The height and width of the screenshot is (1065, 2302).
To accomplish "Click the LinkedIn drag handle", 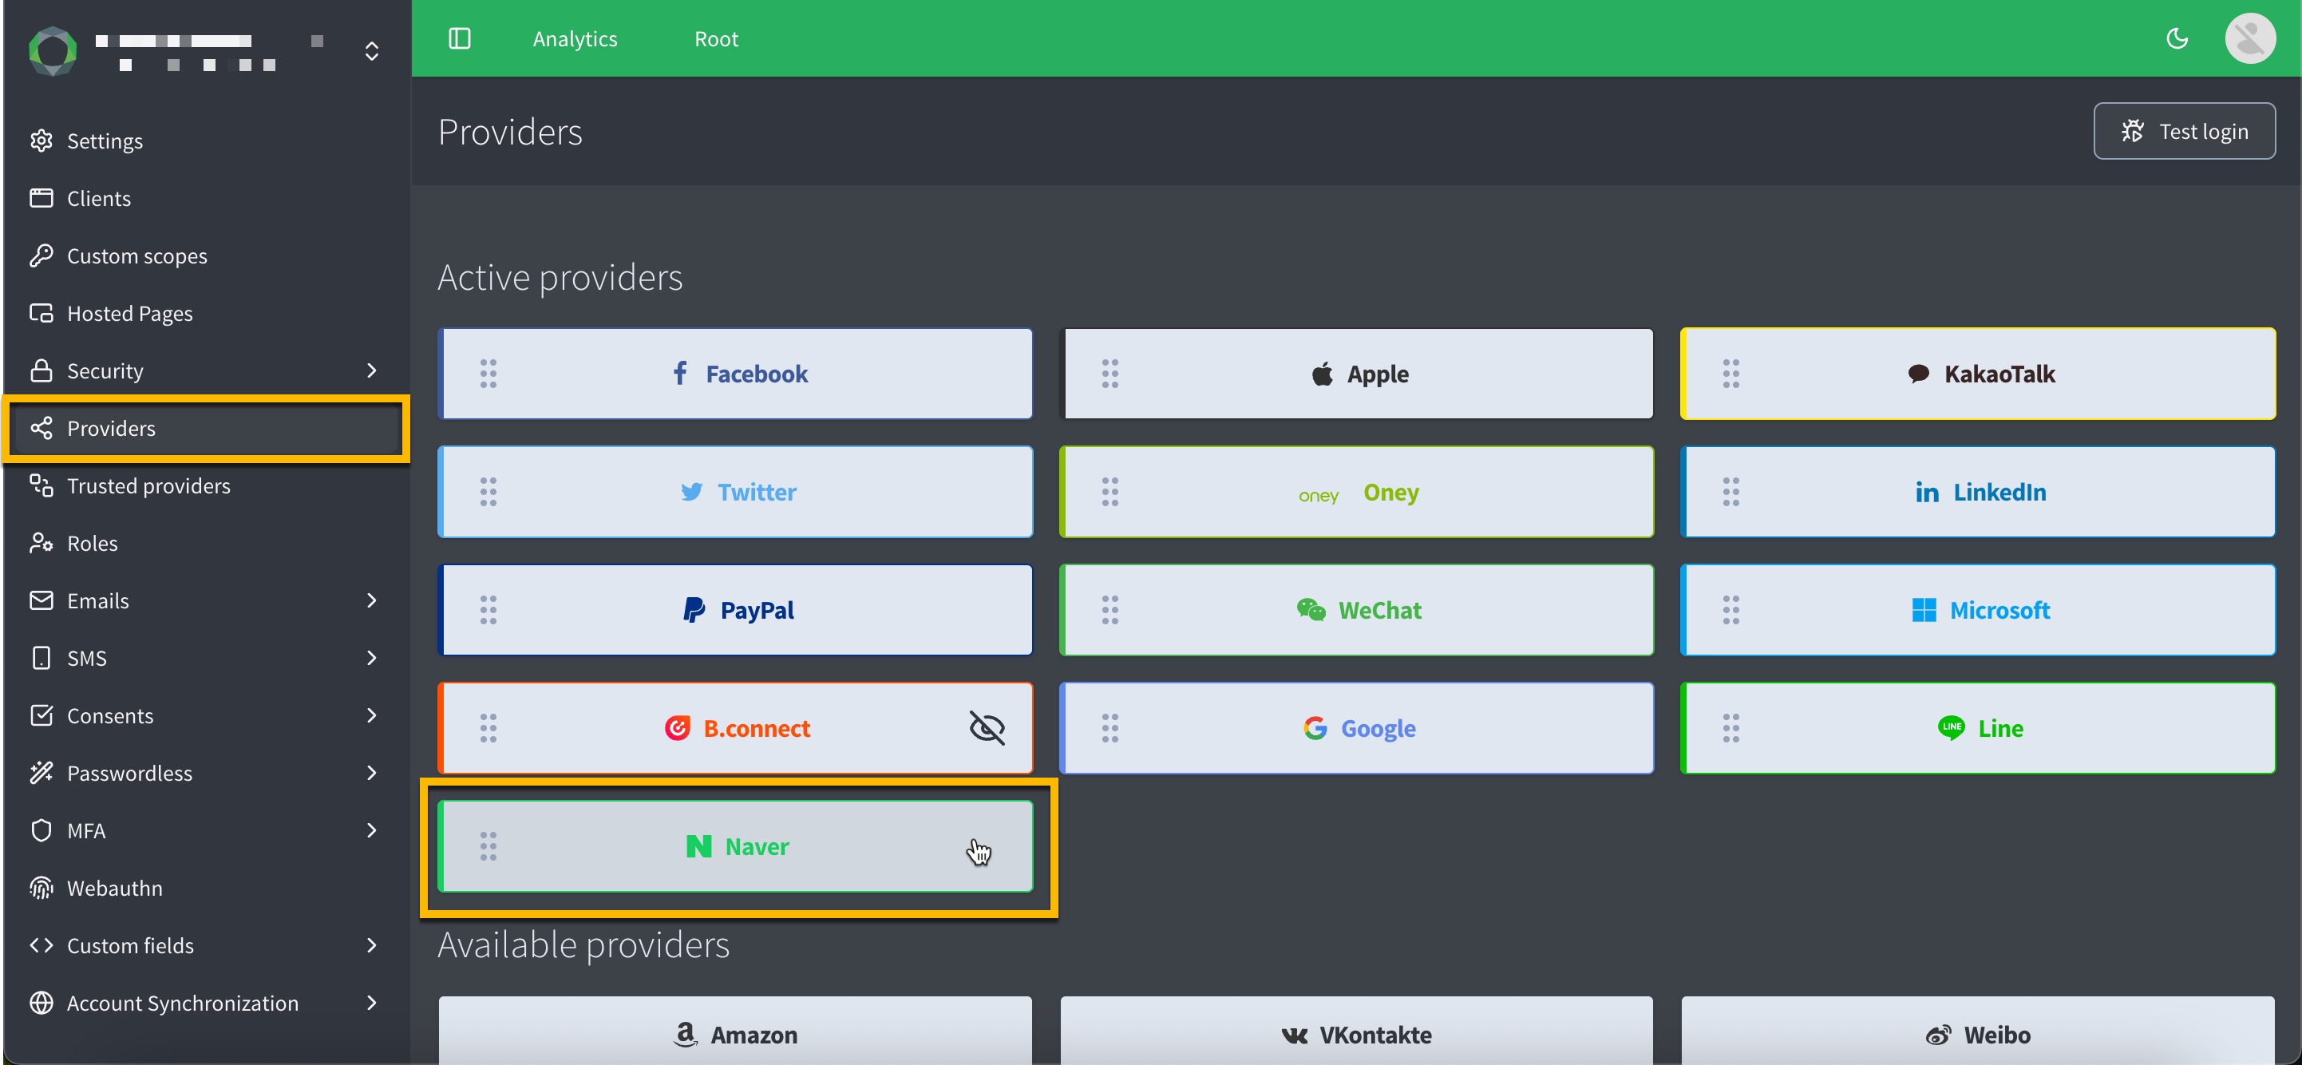I will (x=1730, y=492).
